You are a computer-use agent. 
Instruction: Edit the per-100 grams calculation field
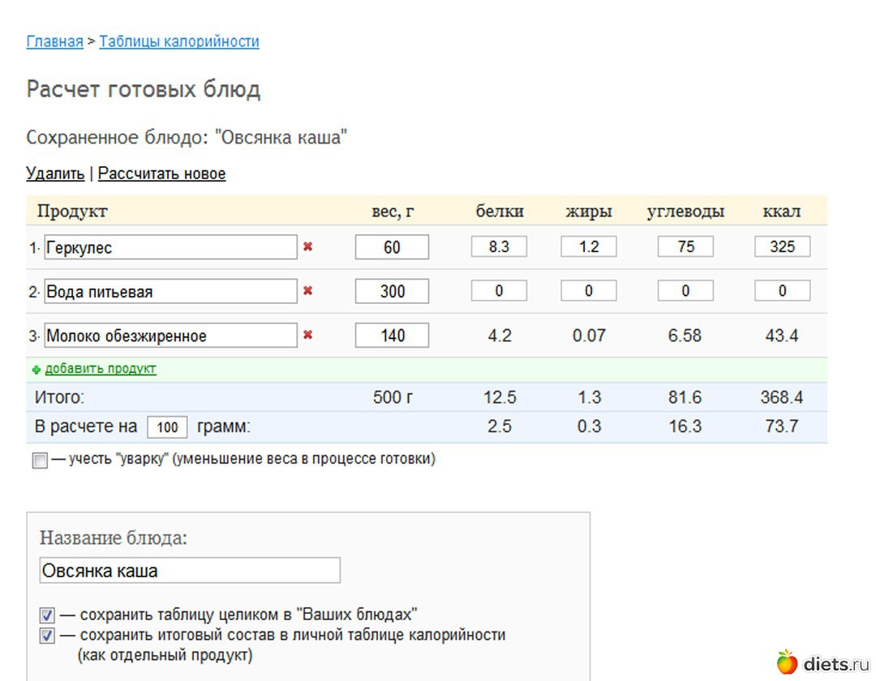(167, 427)
